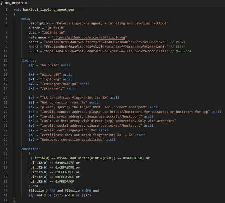The width and height of the screenshot is (225, 203).
Task: Click the 0xCEFAEDFE value on line 35
Action: 65,167
